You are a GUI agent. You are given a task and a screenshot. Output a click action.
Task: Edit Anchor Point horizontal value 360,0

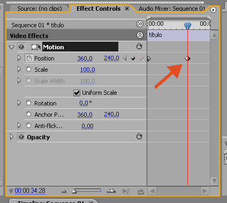(x=85, y=115)
